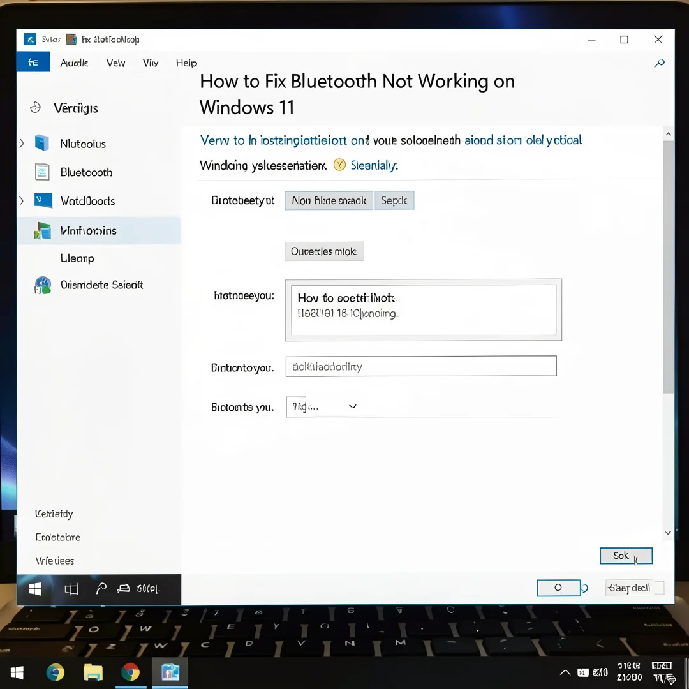
Task: Click the Votdoords blue icon
Action: click(43, 200)
